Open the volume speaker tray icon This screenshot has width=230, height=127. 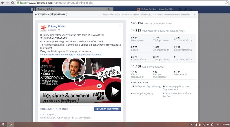coord(200,125)
